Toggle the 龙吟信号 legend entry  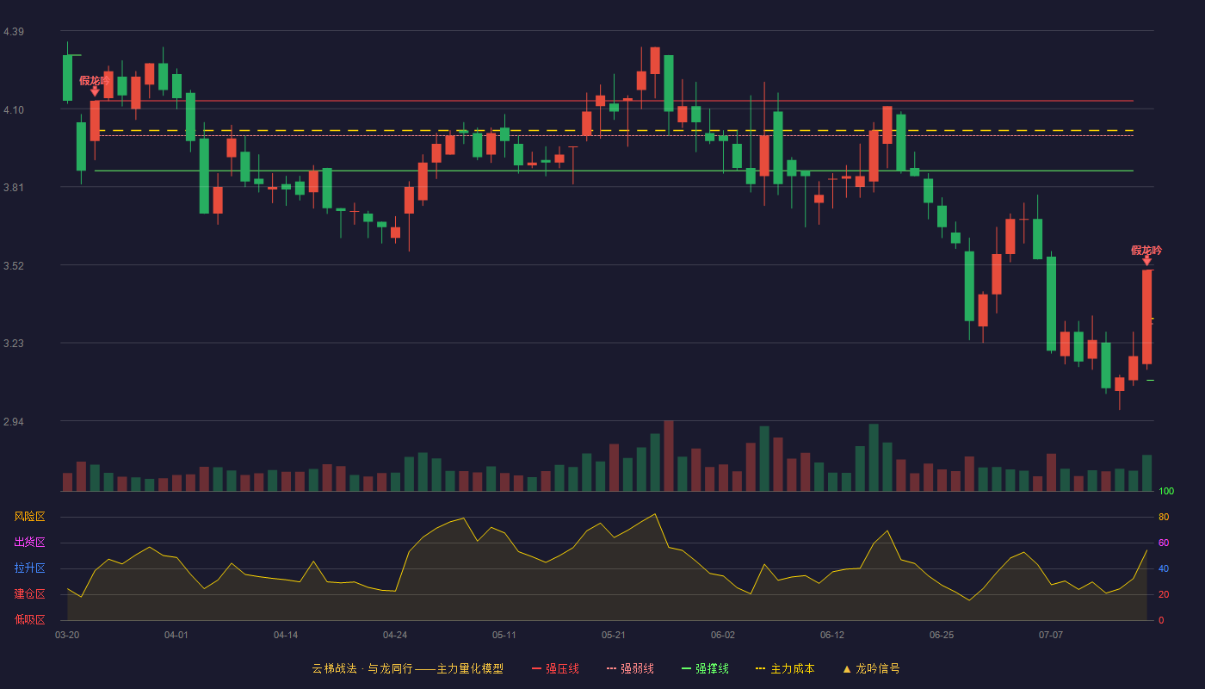click(x=871, y=668)
